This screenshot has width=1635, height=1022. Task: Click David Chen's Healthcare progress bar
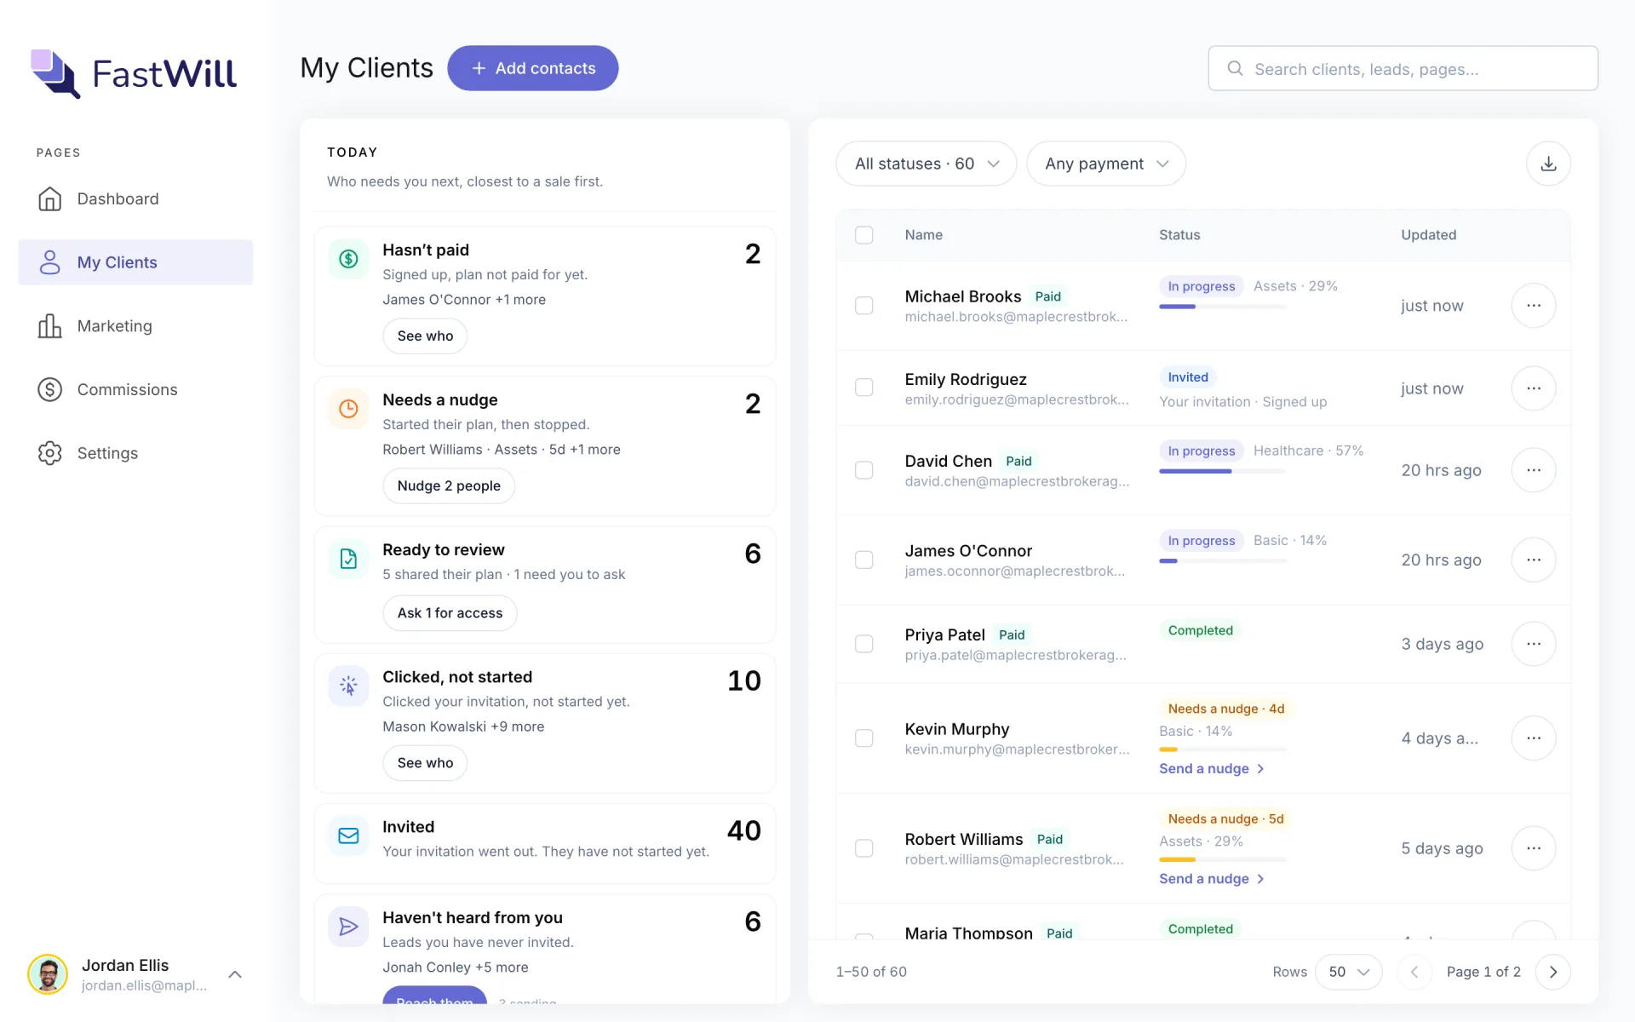click(x=1223, y=471)
